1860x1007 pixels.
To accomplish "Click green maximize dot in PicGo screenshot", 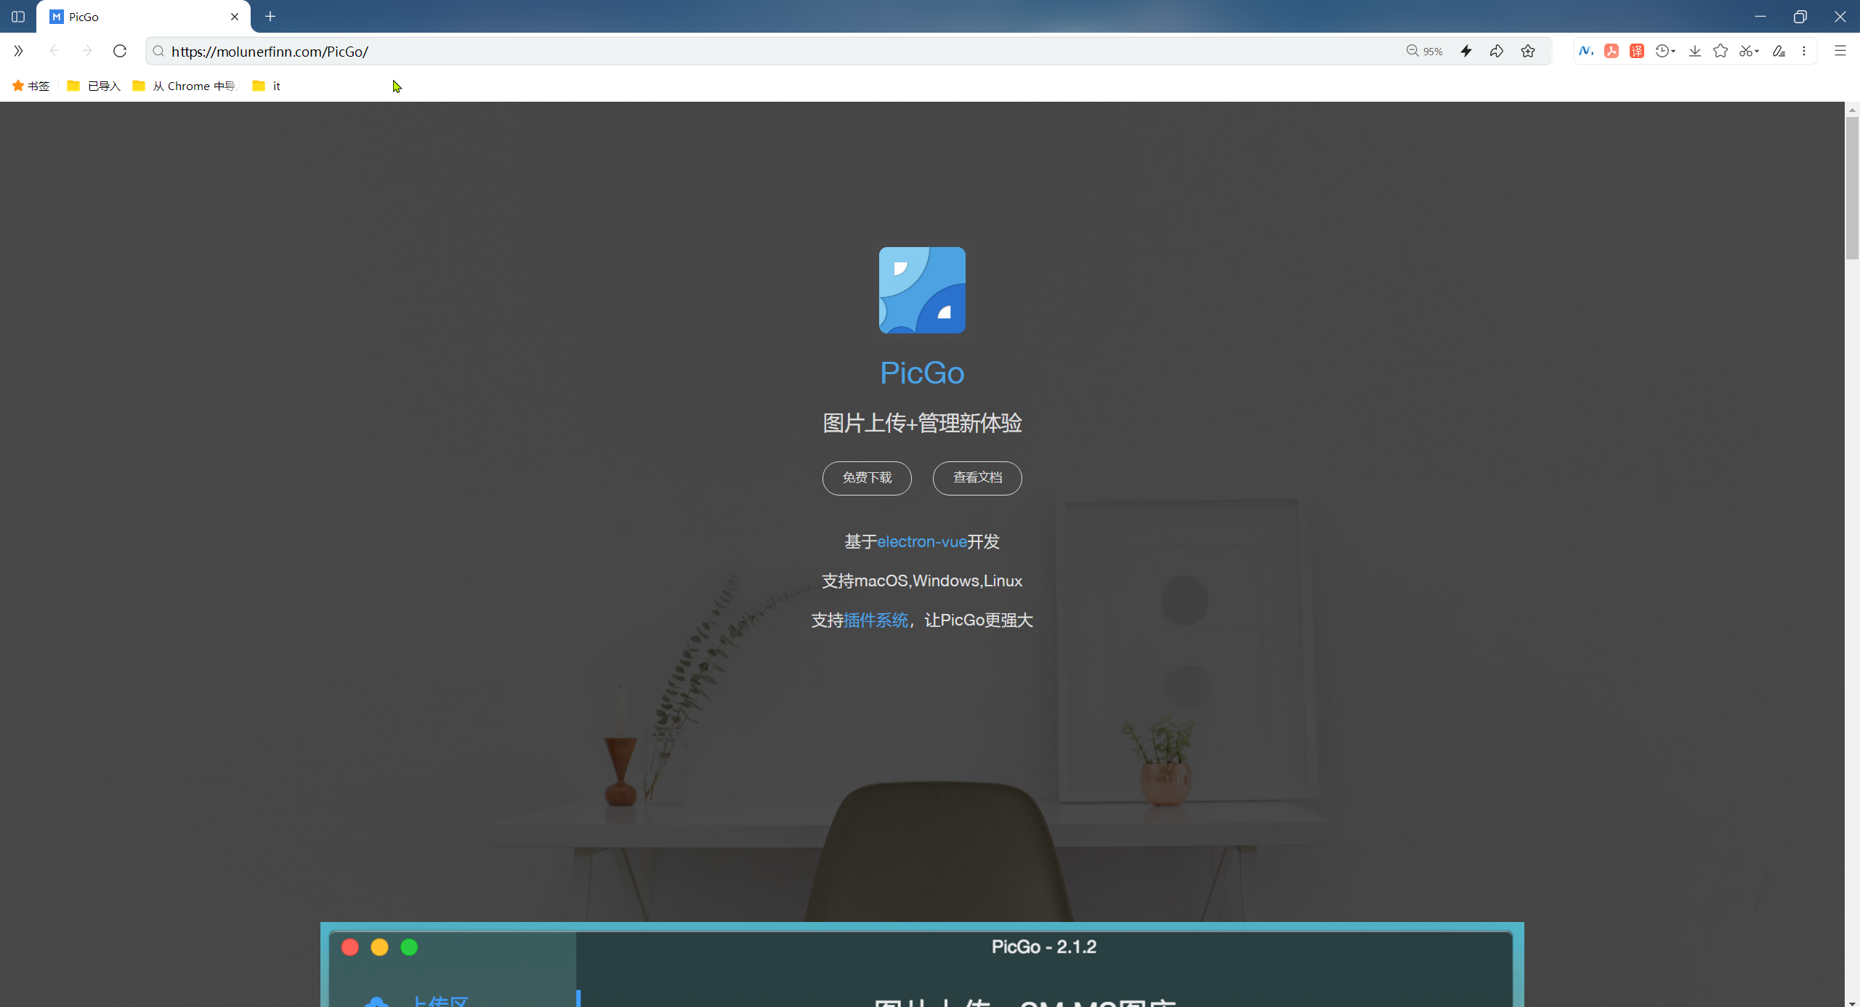I will (409, 947).
